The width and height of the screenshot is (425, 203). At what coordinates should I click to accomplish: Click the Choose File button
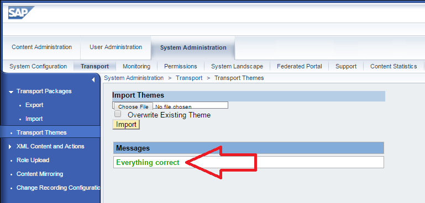pos(133,106)
